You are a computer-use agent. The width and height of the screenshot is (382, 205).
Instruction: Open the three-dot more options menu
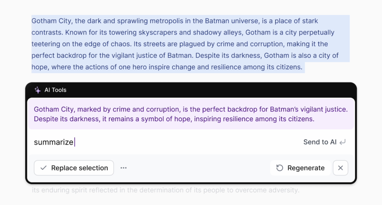click(x=123, y=168)
